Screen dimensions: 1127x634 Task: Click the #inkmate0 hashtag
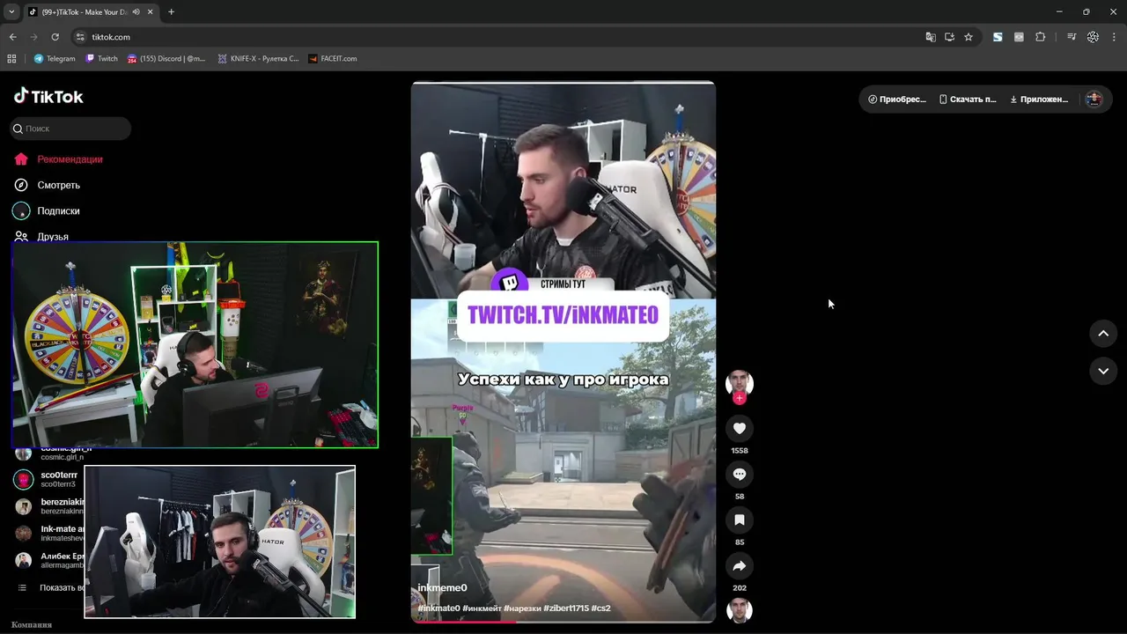pyautogui.click(x=438, y=608)
